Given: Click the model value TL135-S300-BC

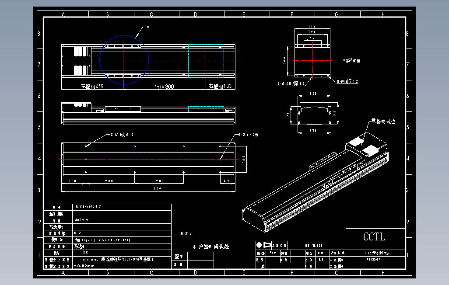Looking at the screenshot, I should [88, 207].
